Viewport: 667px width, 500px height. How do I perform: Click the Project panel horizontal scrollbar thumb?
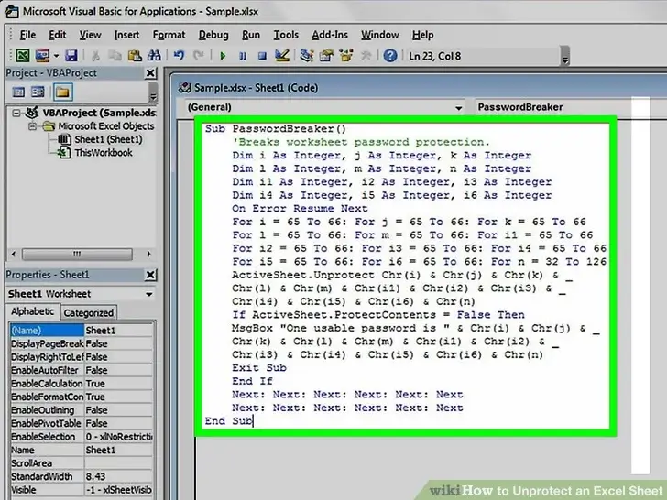pos(77,255)
